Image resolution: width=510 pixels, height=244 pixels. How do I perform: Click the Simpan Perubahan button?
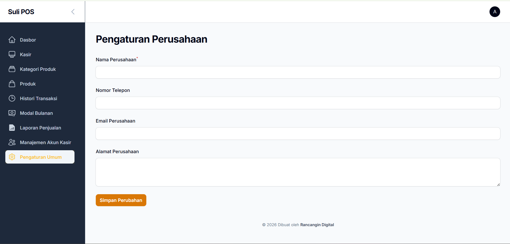tap(121, 200)
